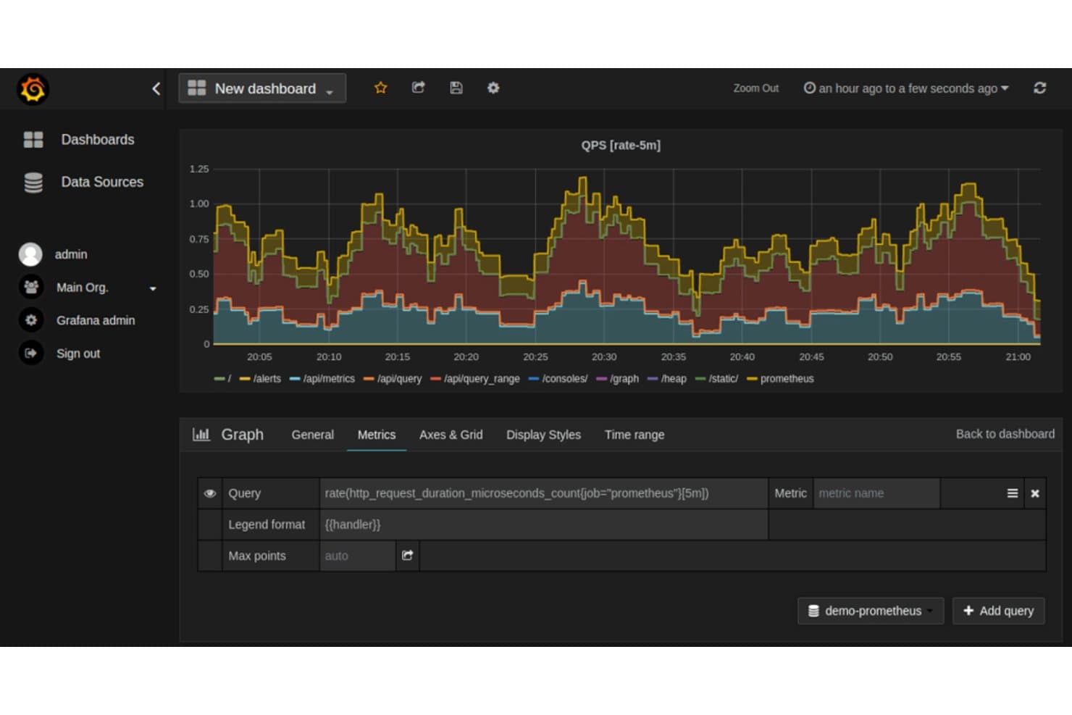Save the dashboard with the floppy disk icon

(x=456, y=88)
